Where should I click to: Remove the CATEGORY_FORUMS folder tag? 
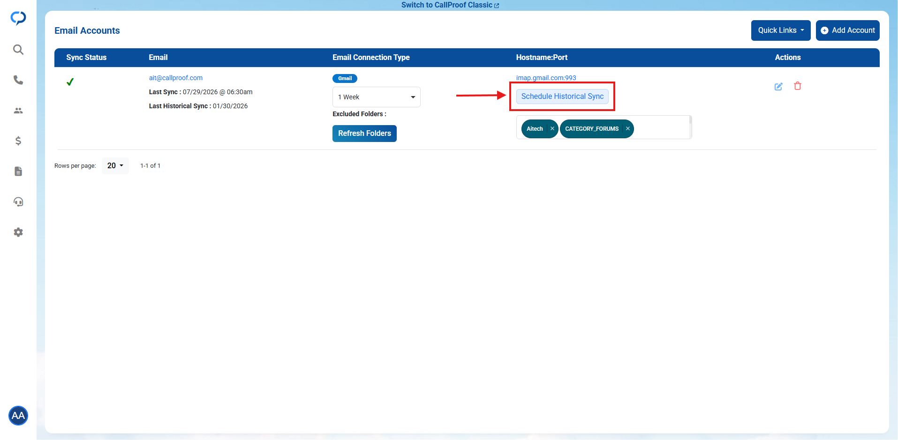coord(627,128)
